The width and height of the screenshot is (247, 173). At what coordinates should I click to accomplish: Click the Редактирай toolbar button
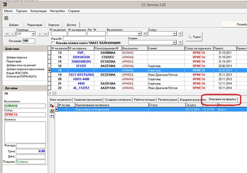pos(35,25)
